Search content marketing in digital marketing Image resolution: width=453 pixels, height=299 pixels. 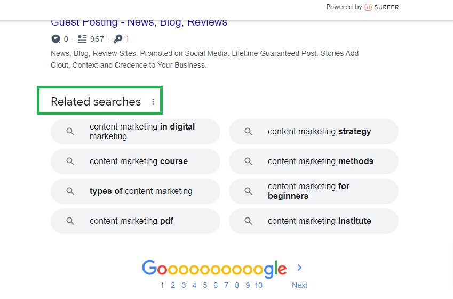(142, 132)
